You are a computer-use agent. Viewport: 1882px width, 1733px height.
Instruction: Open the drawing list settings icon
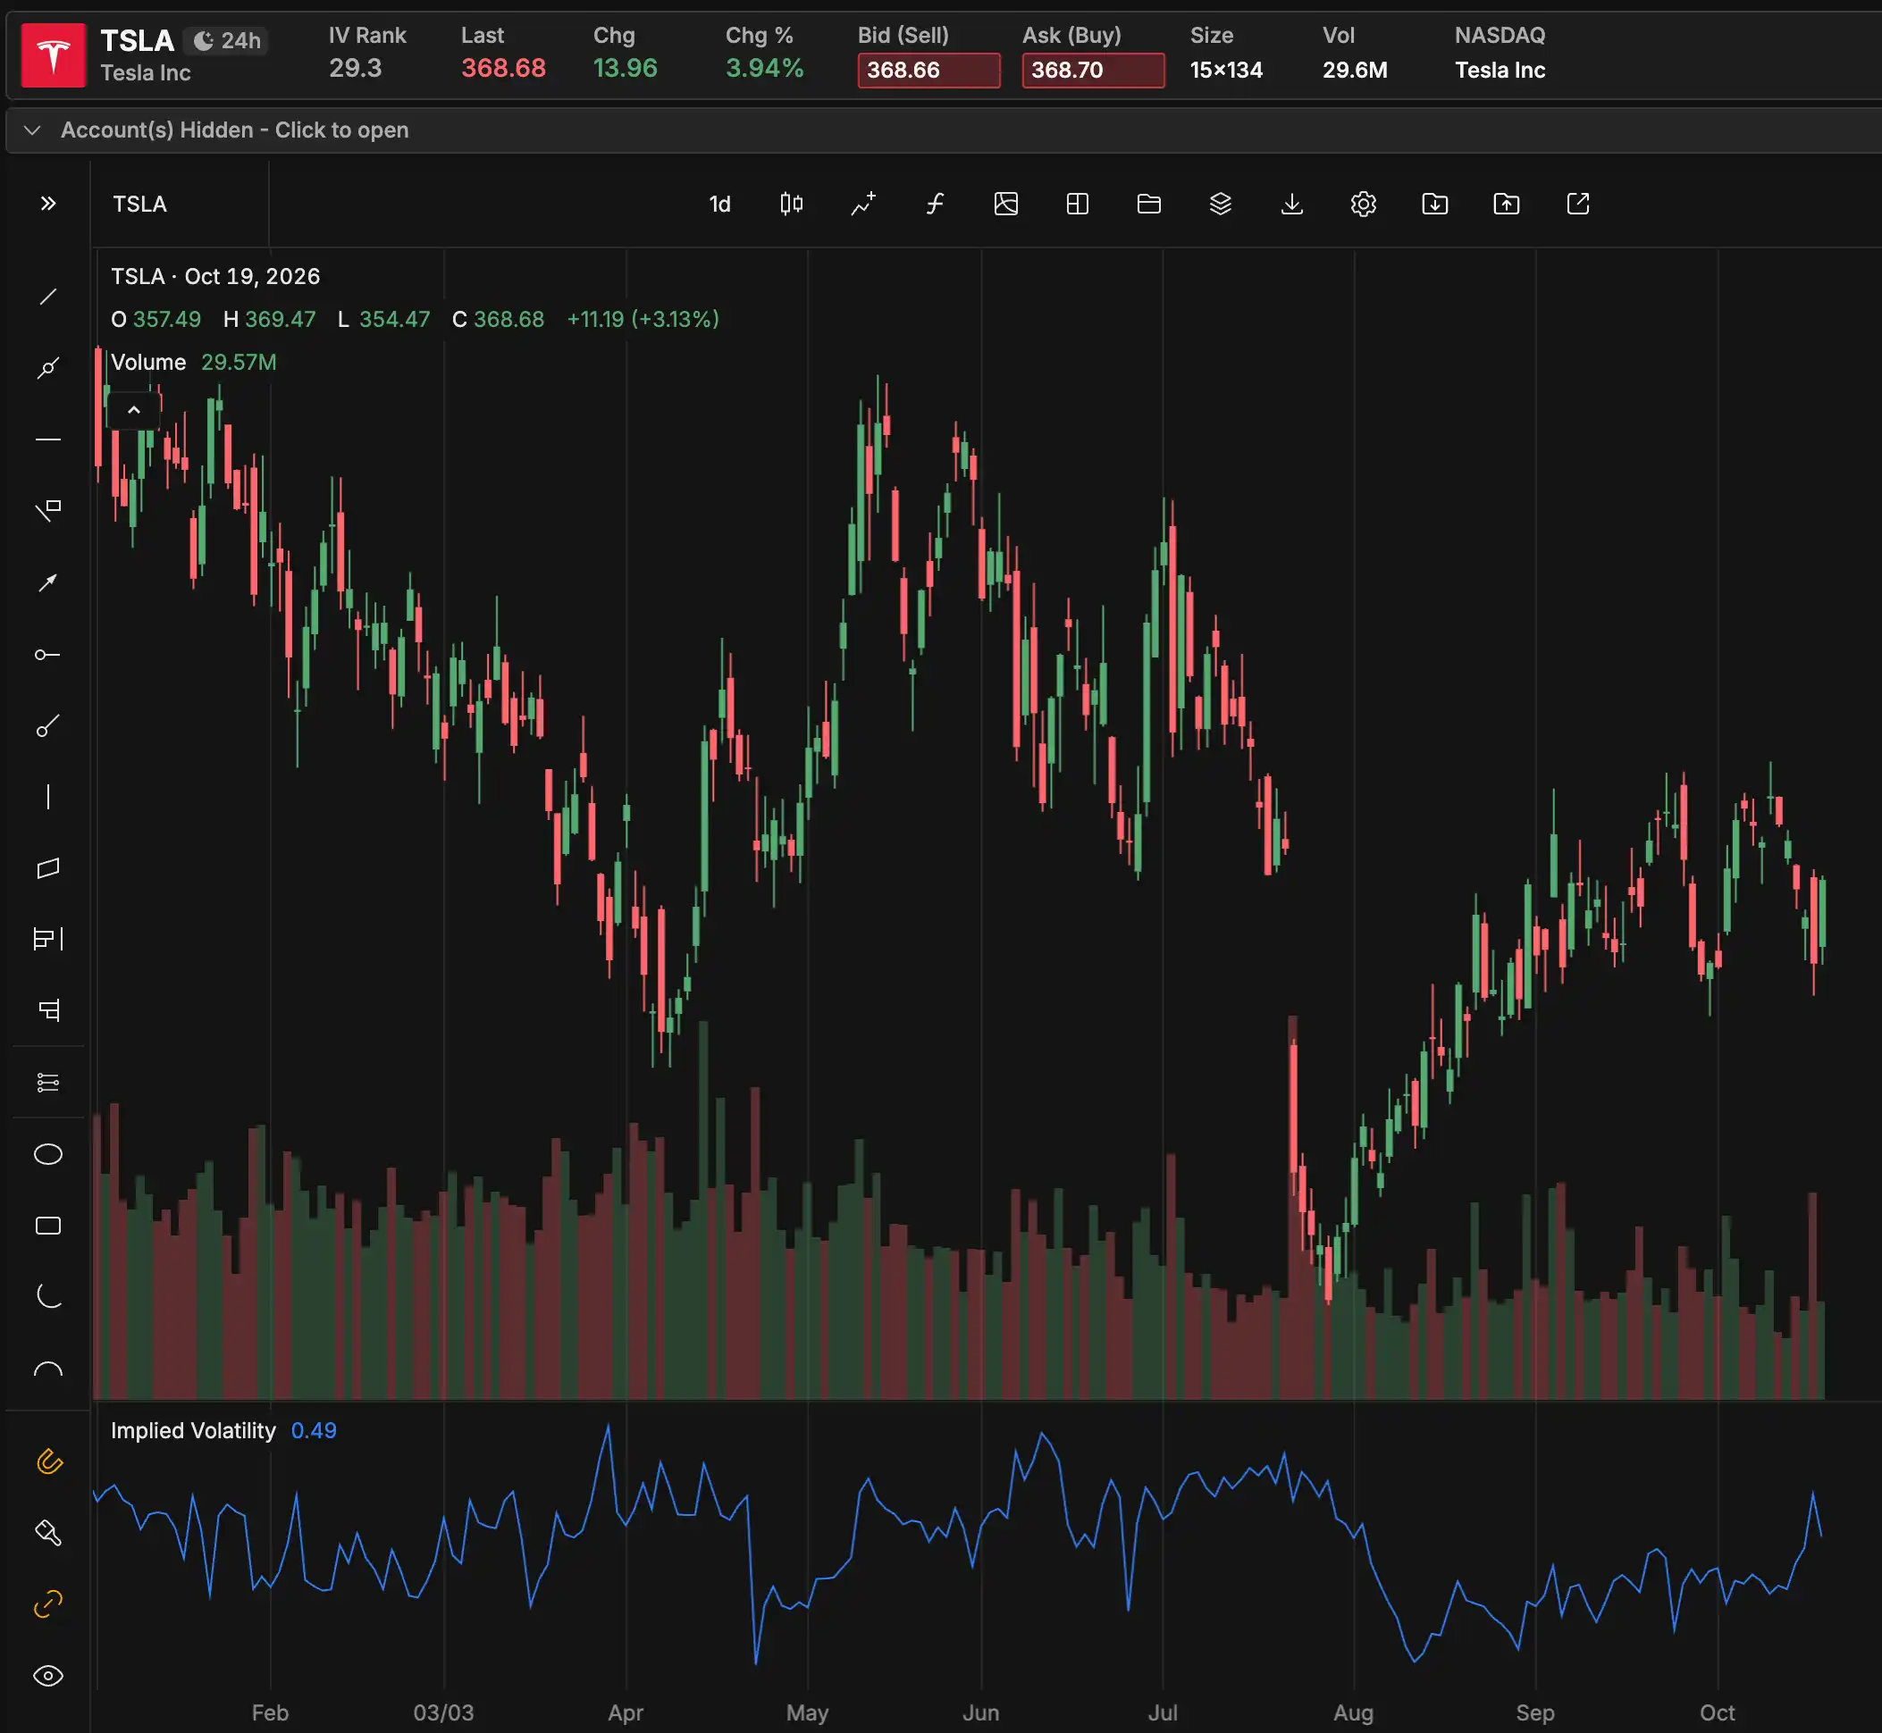48,1083
